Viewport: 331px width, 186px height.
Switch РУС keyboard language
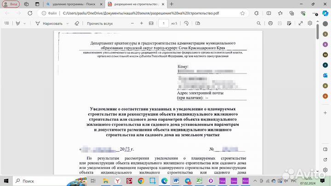click(294, 181)
